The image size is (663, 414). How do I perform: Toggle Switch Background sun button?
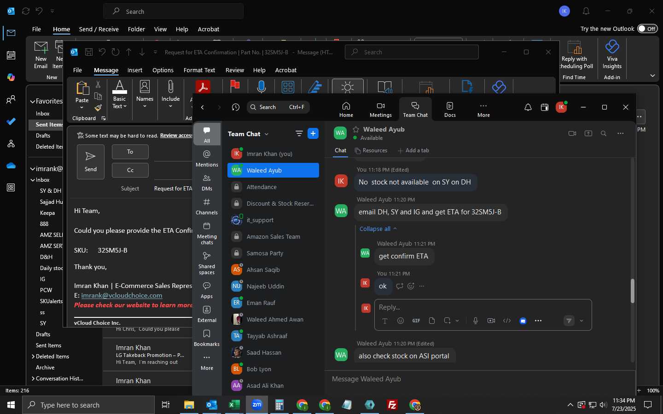(348, 86)
